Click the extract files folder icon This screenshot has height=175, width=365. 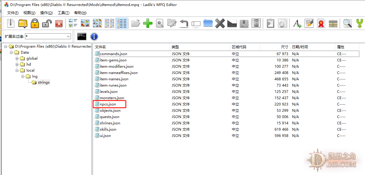coord(136,23)
